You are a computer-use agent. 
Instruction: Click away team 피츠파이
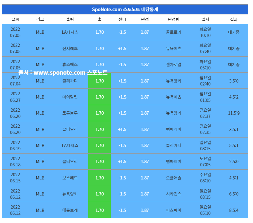pos(173,210)
